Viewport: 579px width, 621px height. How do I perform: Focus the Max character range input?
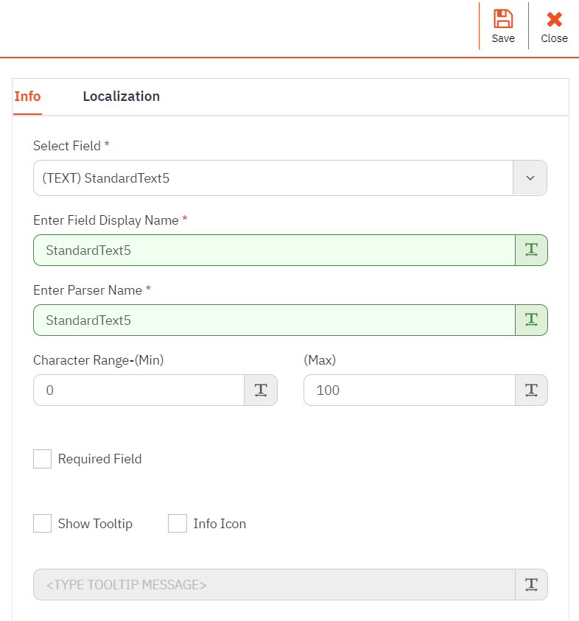coord(409,390)
